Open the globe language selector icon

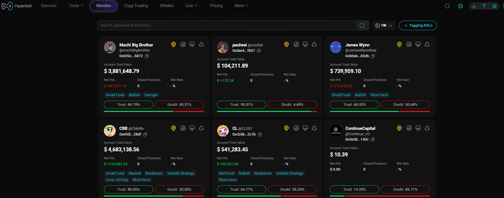pos(460,6)
